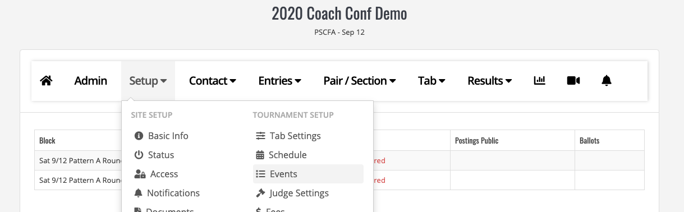This screenshot has width=684, height=212.
Task: Open the notification bell in navbar
Action: [x=607, y=81]
